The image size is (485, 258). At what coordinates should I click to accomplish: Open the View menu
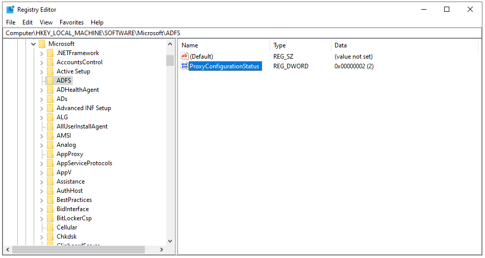(x=46, y=22)
